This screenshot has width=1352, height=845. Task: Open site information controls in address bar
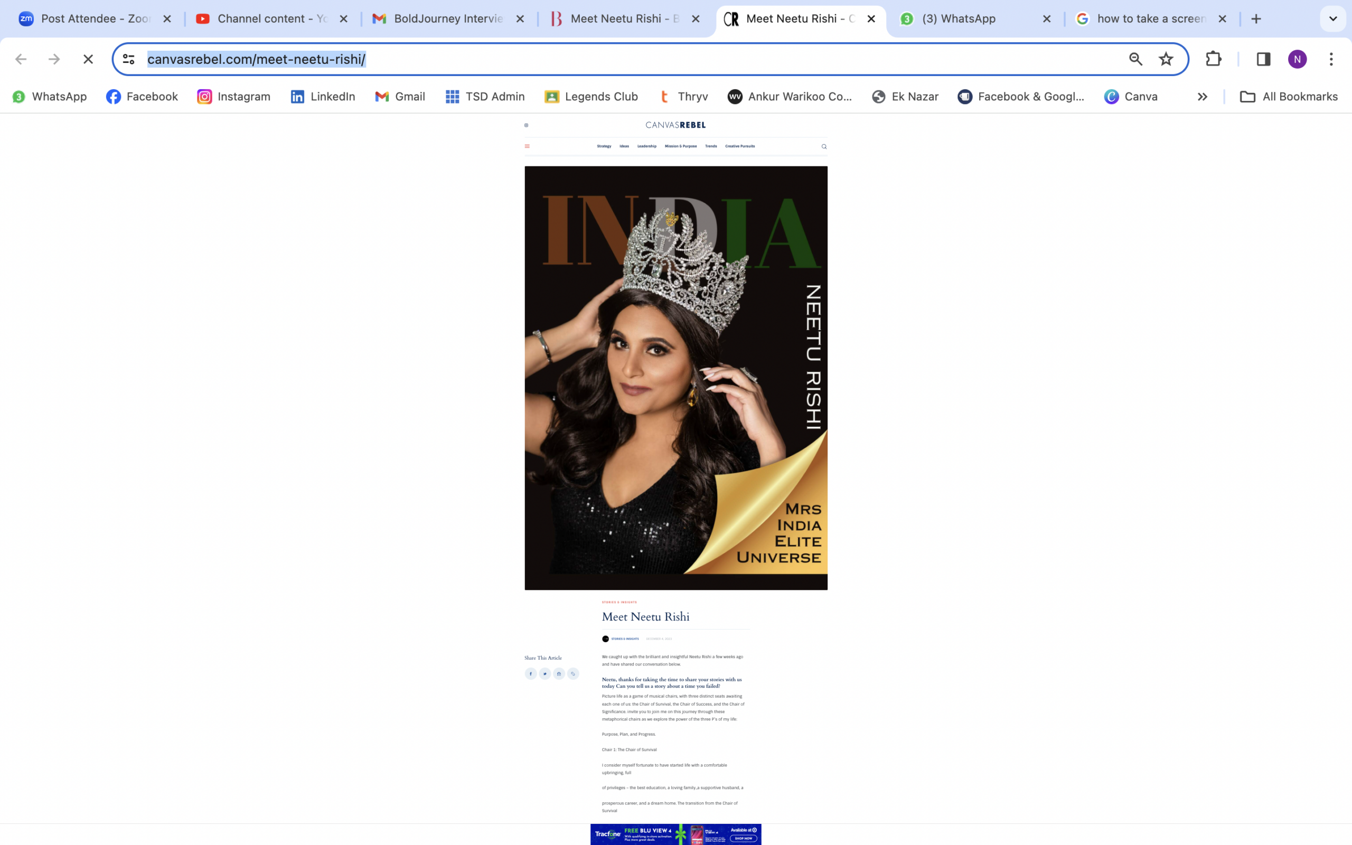coord(129,59)
